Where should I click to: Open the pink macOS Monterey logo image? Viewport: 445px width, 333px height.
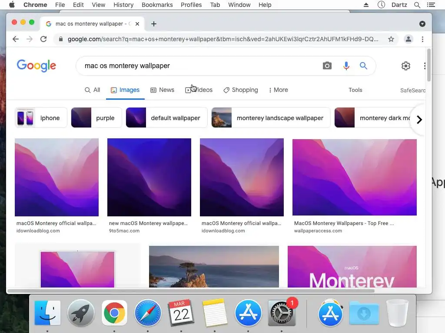(x=352, y=267)
